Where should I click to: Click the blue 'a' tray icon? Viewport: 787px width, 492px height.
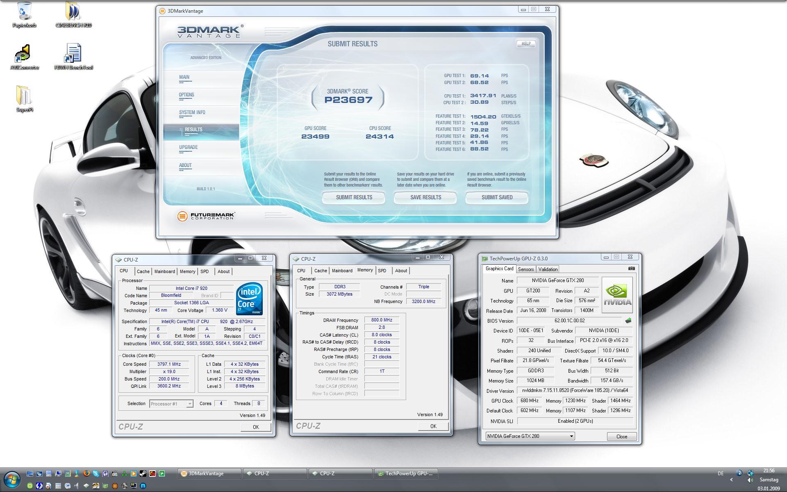tap(739, 473)
